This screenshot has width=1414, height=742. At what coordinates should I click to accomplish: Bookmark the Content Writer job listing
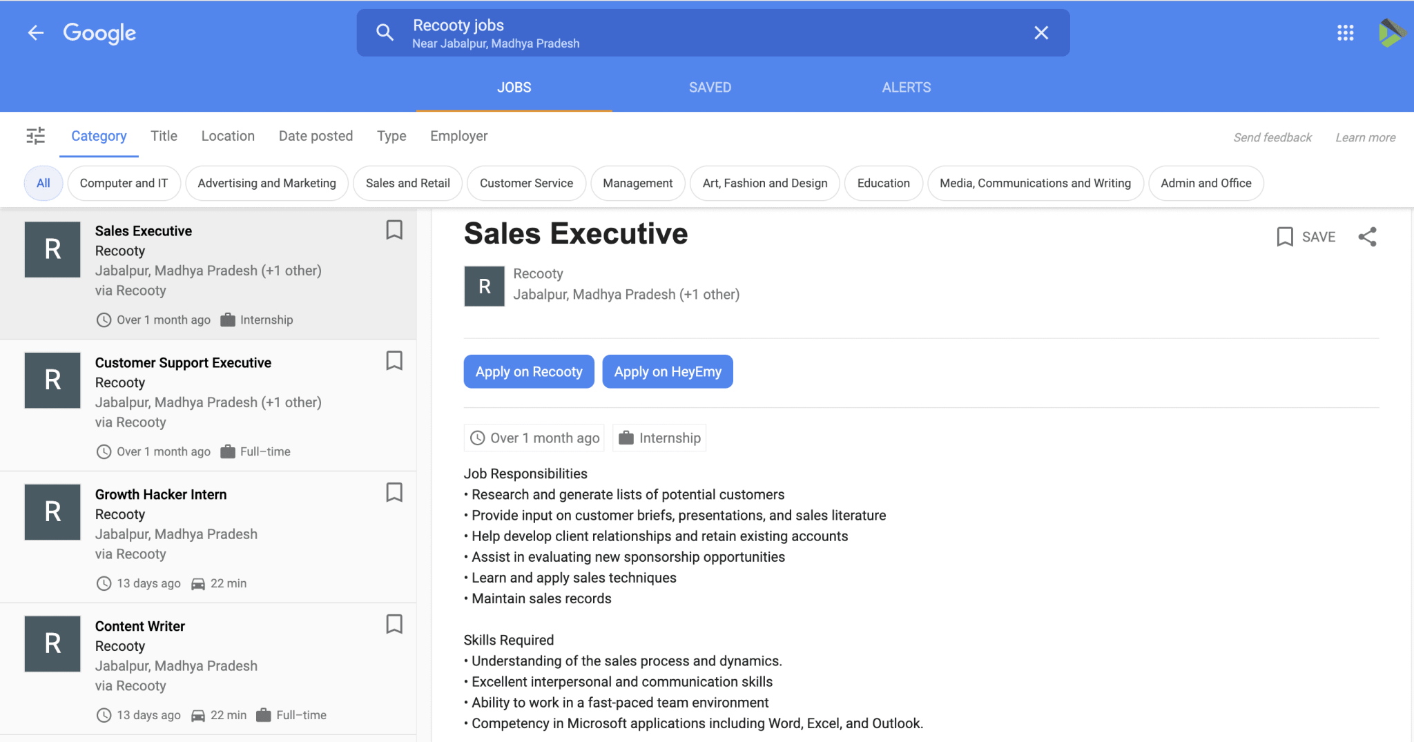click(x=394, y=625)
